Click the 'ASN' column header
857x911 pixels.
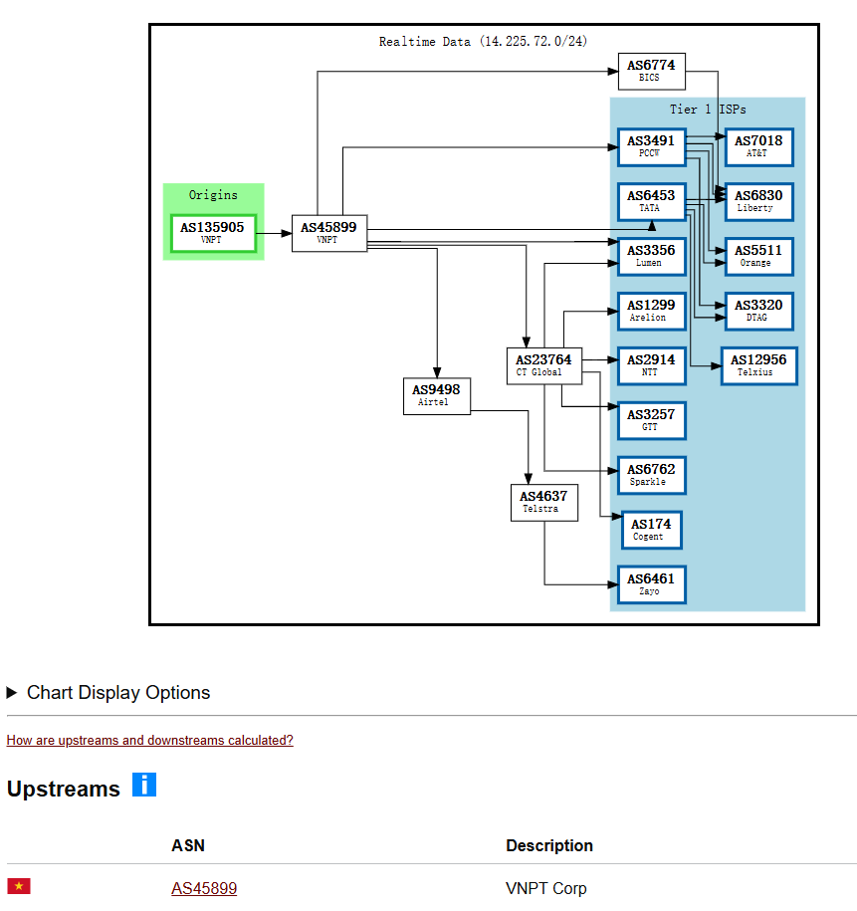[188, 845]
